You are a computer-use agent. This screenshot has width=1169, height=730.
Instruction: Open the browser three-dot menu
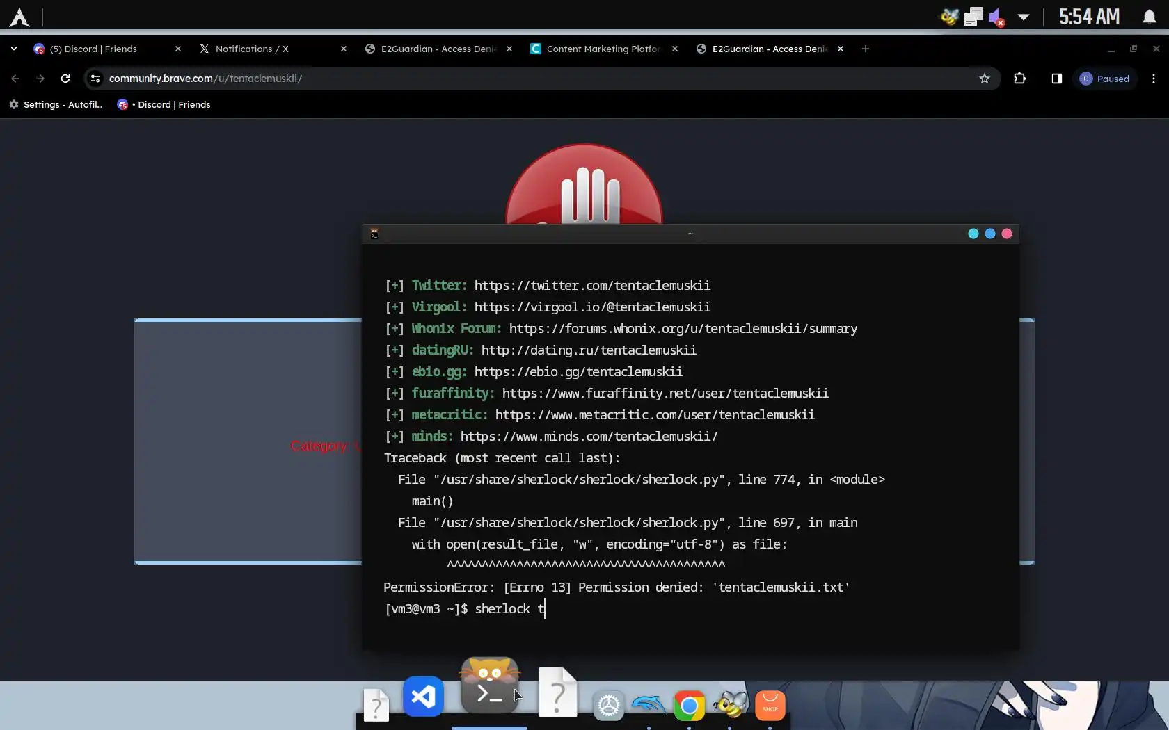point(1154,79)
